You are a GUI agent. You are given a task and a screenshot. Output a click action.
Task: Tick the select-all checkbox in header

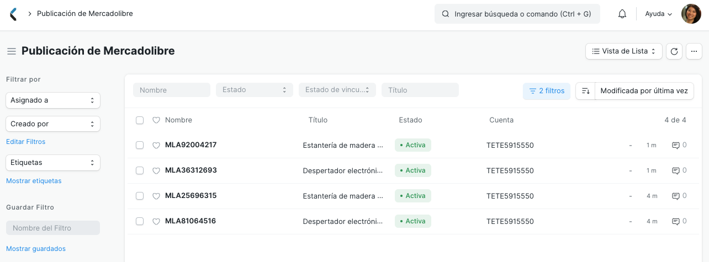[140, 120]
